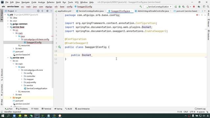Expand the target folder
Viewport: 210px width, 118px height.
click(x=11, y=98)
